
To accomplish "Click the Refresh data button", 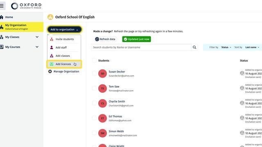I will 105,39.
